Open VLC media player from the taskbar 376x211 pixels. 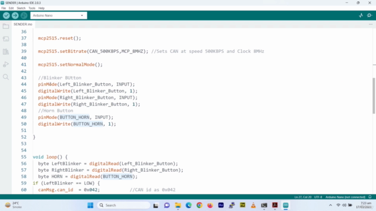253,205
